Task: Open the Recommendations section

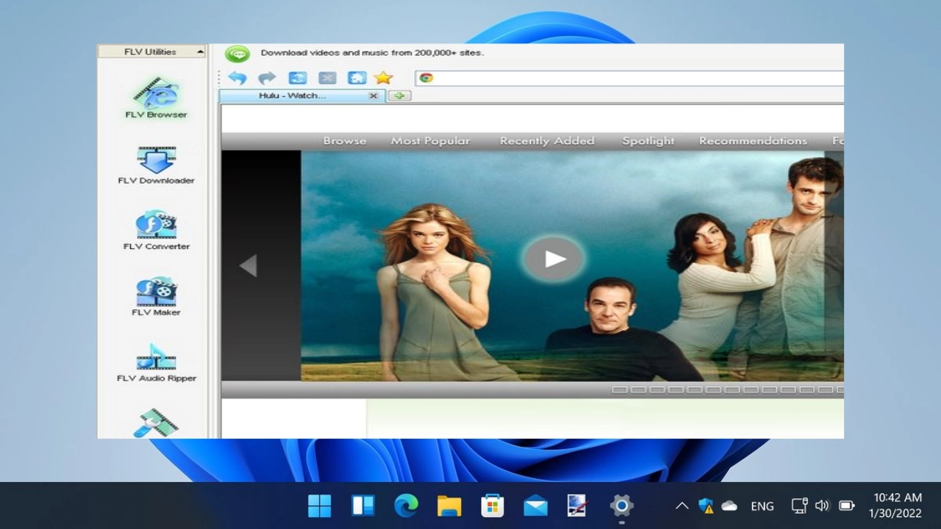Action: pos(753,141)
